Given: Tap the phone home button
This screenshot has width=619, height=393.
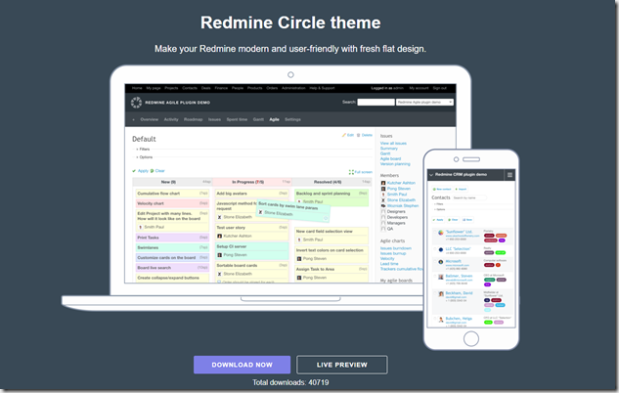Looking at the screenshot, I should coord(471,338).
